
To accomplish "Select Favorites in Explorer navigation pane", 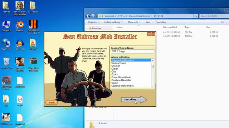I will click(x=96, y=28).
